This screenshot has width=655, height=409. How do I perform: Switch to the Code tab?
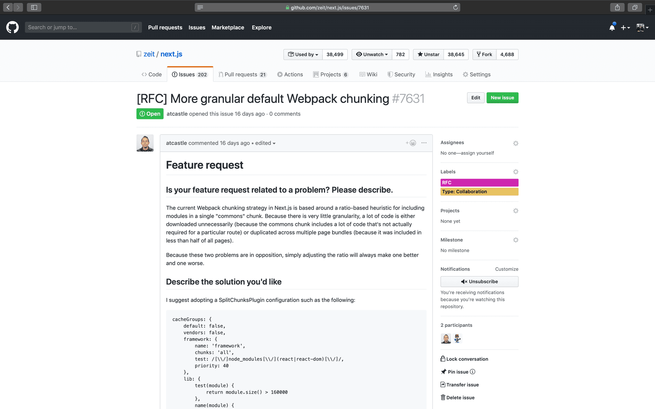click(x=151, y=74)
